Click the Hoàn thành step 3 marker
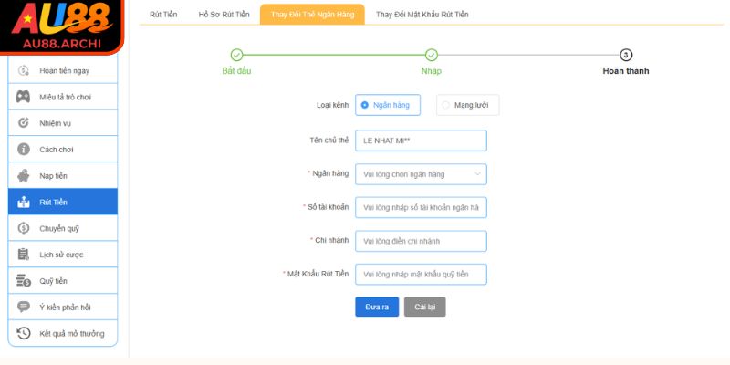Screen dimensions: 730x365 pyautogui.click(x=626, y=55)
